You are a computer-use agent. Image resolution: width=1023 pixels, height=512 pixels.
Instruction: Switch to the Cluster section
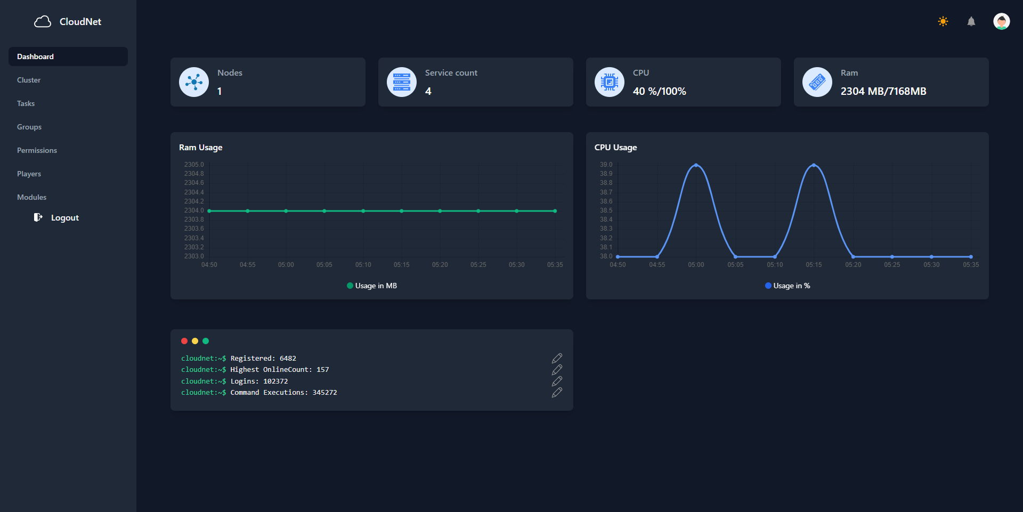(x=29, y=80)
